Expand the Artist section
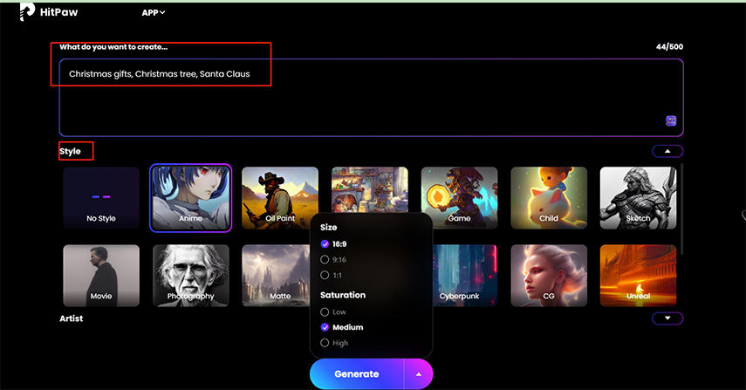 point(667,318)
